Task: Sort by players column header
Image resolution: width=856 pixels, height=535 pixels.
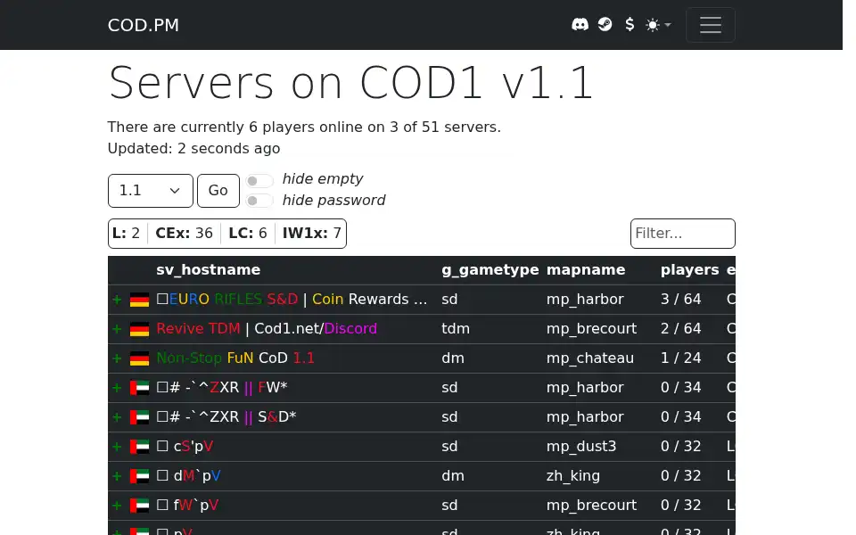Action: (689, 270)
